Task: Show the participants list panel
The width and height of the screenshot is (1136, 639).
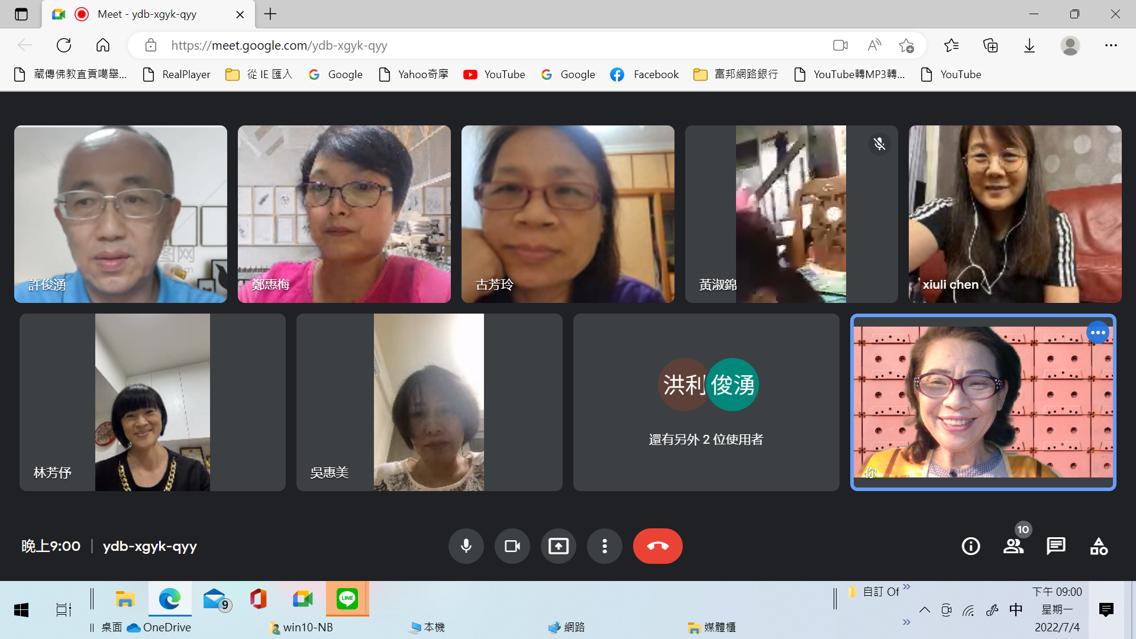Action: tap(1013, 546)
